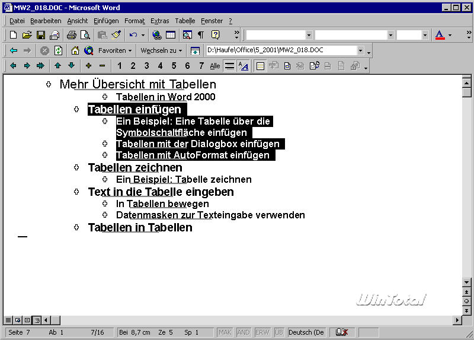The width and height of the screenshot is (474, 340).
Task: Demote to body text (double arrow)
Action: pyautogui.click(x=40, y=66)
